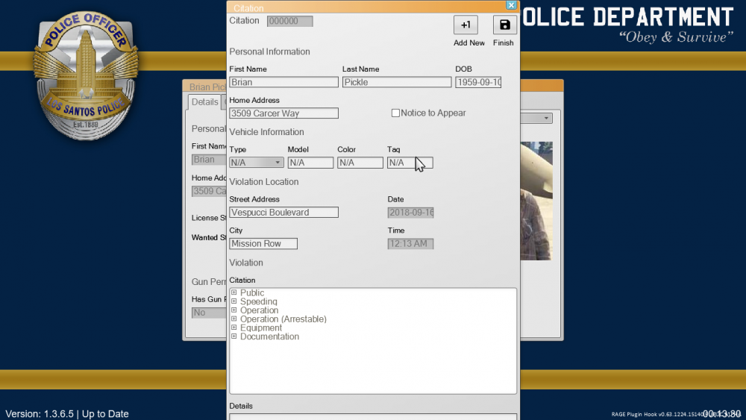Image resolution: width=746 pixels, height=420 pixels.
Task: Click the Los Santos Police badge logo
Action: click(x=86, y=76)
